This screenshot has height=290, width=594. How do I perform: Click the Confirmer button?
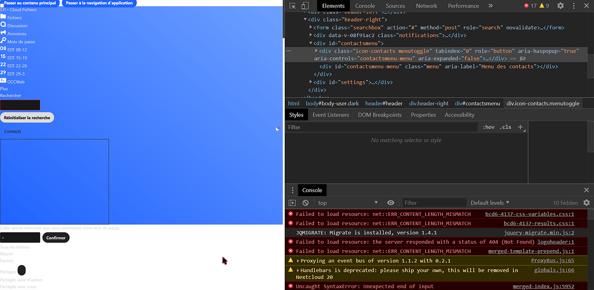56,238
